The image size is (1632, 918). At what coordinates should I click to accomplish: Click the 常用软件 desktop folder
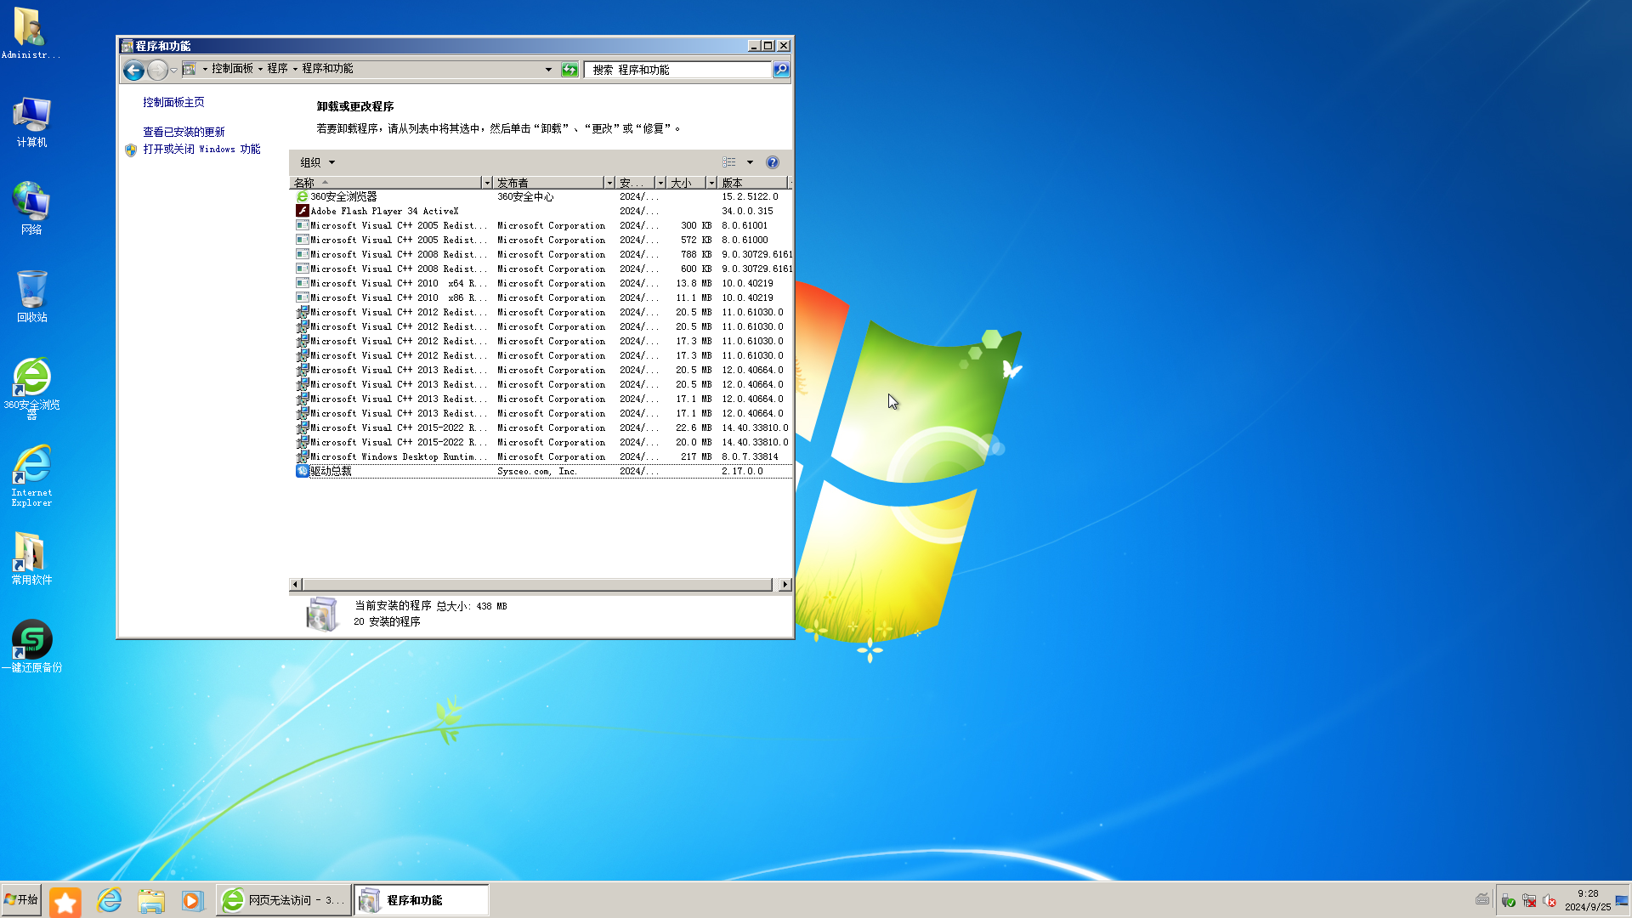(31, 558)
